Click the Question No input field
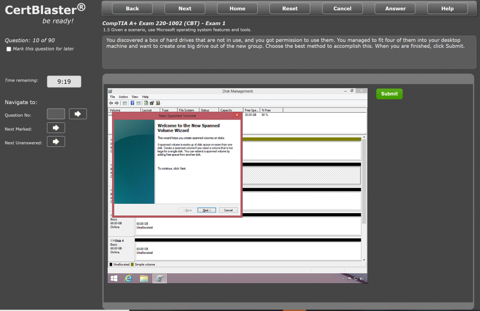This screenshot has width=480, height=311. [56, 114]
